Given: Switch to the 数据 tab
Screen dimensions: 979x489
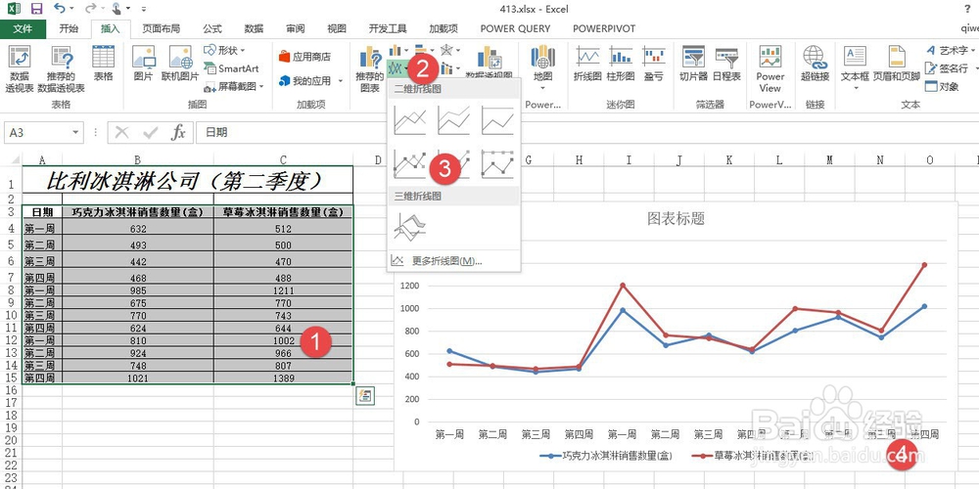Looking at the screenshot, I should [x=254, y=28].
